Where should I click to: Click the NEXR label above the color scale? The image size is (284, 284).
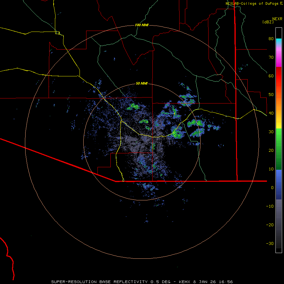click(x=277, y=19)
